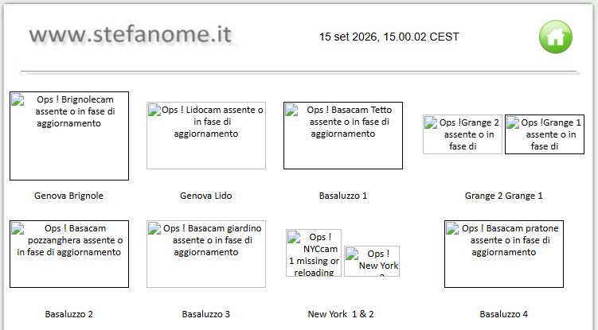The width and height of the screenshot is (598, 330).
Task: Open the Brignolecam webcam thumbnail
Action: 69,136
